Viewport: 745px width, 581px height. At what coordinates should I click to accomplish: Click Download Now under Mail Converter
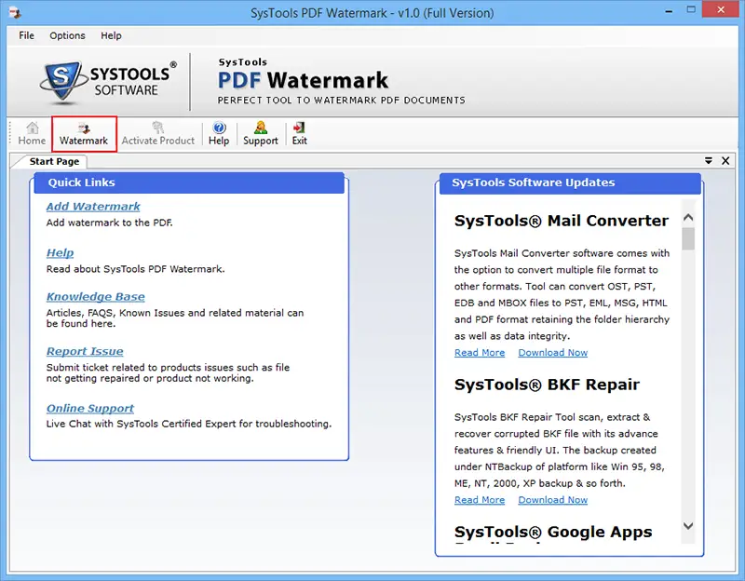tap(552, 353)
